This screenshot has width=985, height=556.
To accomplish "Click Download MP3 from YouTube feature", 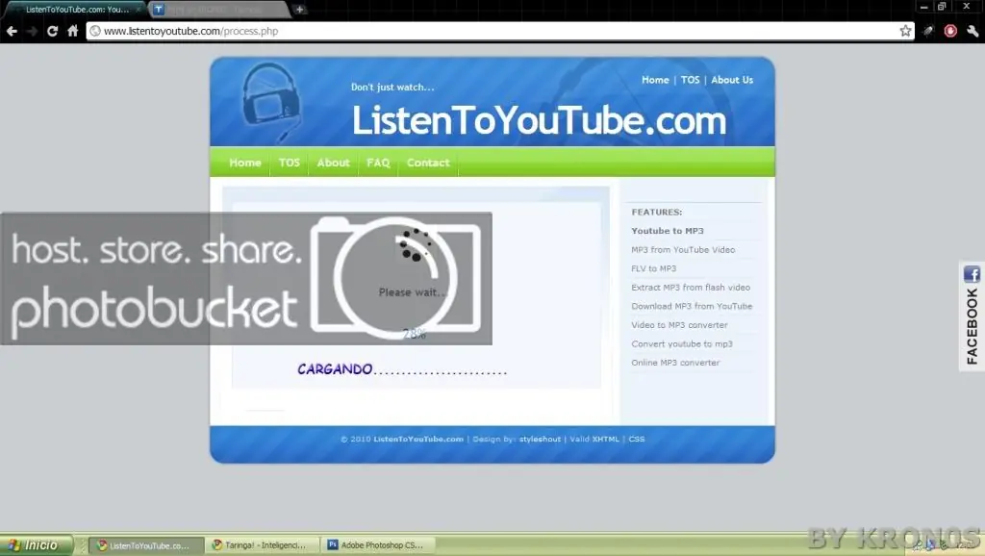I will [692, 306].
